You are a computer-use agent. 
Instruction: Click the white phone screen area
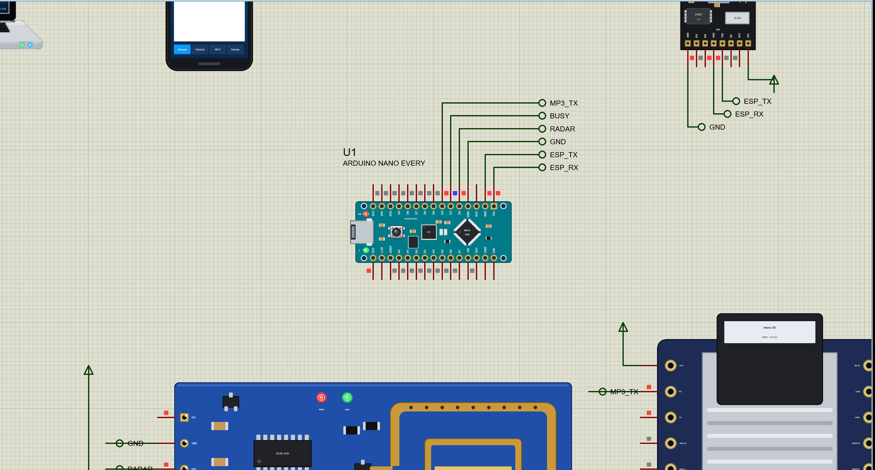coord(209,21)
